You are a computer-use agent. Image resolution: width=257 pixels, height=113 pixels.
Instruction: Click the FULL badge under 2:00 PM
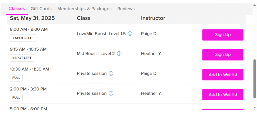click(x=16, y=98)
